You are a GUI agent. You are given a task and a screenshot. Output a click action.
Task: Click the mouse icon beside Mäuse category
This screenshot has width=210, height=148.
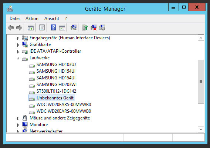[x=25, y=118]
